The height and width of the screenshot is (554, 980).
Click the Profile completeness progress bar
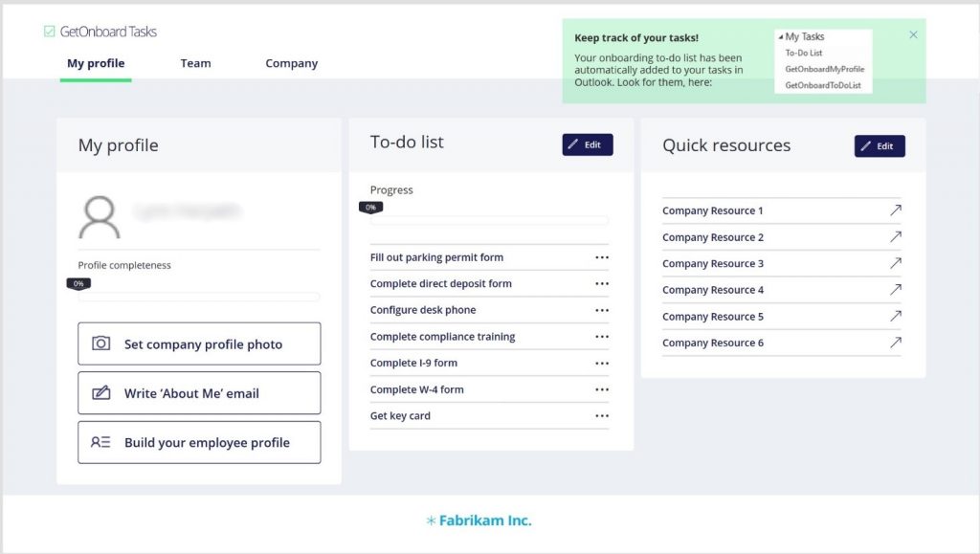199,297
